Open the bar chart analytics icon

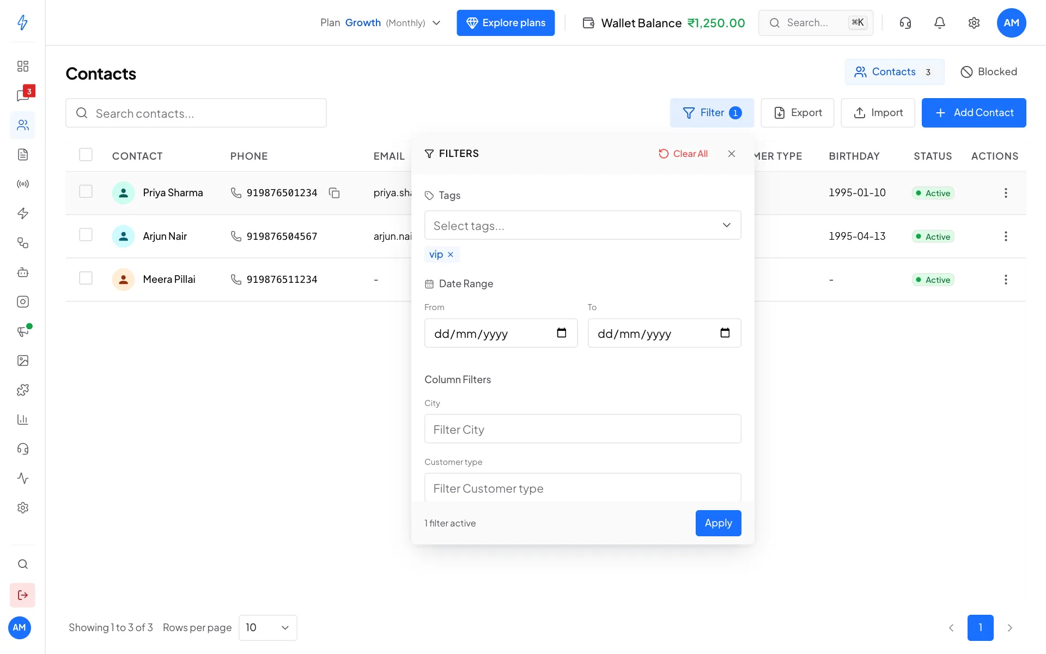pyautogui.click(x=22, y=419)
